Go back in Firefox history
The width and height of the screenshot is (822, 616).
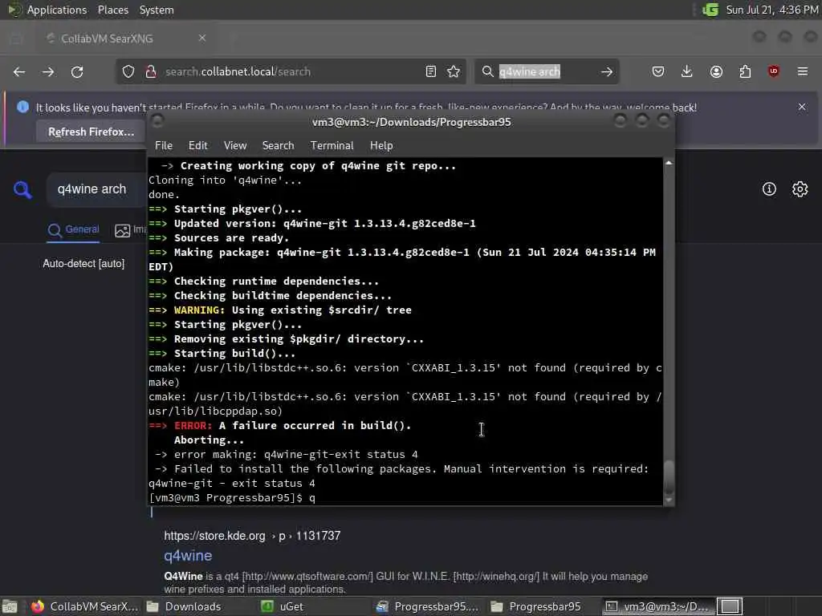(19, 71)
